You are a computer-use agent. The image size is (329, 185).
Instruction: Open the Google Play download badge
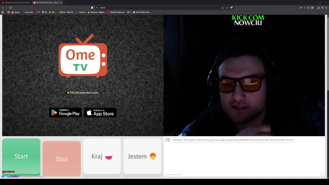(65, 113)
